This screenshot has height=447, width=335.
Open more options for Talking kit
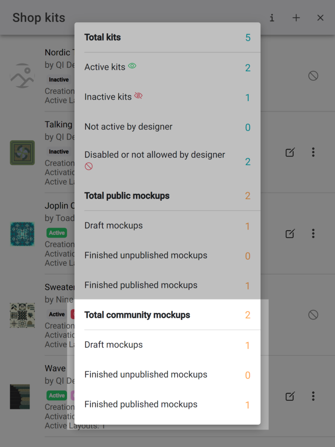pyautogui.click(x=313, y=152)
